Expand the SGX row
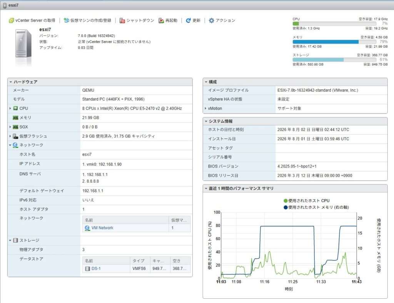 pyautogui.click(x=10, y=127)
